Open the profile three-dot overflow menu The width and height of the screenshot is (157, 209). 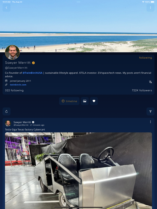[150, 8]
